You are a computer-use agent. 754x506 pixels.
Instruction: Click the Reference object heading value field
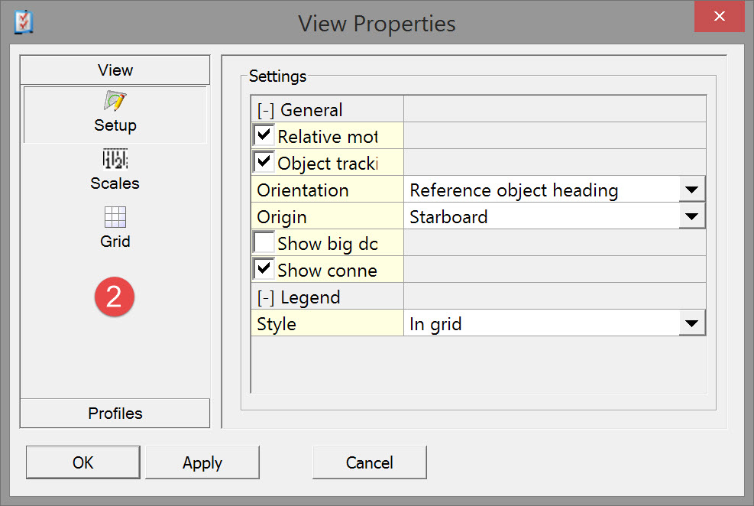(539, 190)
